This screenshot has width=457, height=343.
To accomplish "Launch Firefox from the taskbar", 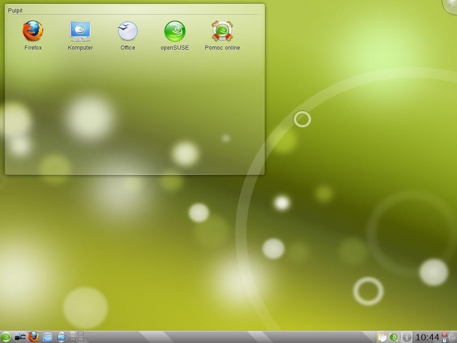I will pos(34,337).
